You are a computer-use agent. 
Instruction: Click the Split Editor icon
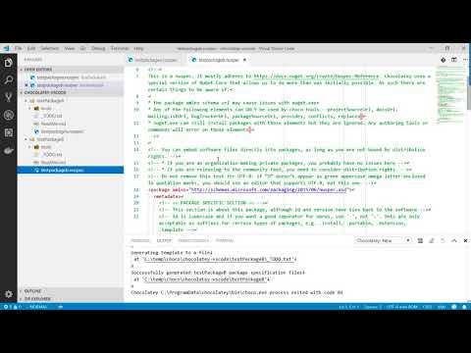coord(454,60)
